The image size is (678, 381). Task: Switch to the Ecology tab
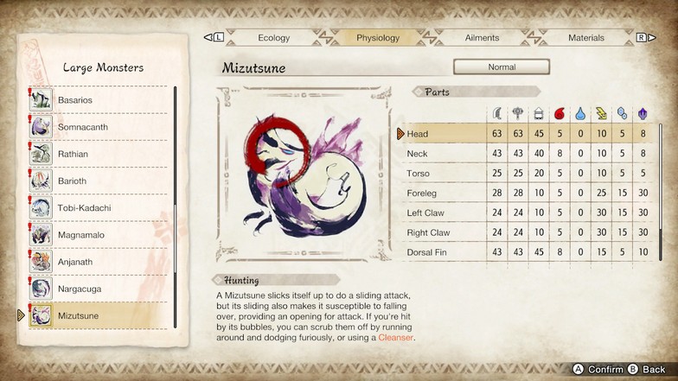coord(273,38)
